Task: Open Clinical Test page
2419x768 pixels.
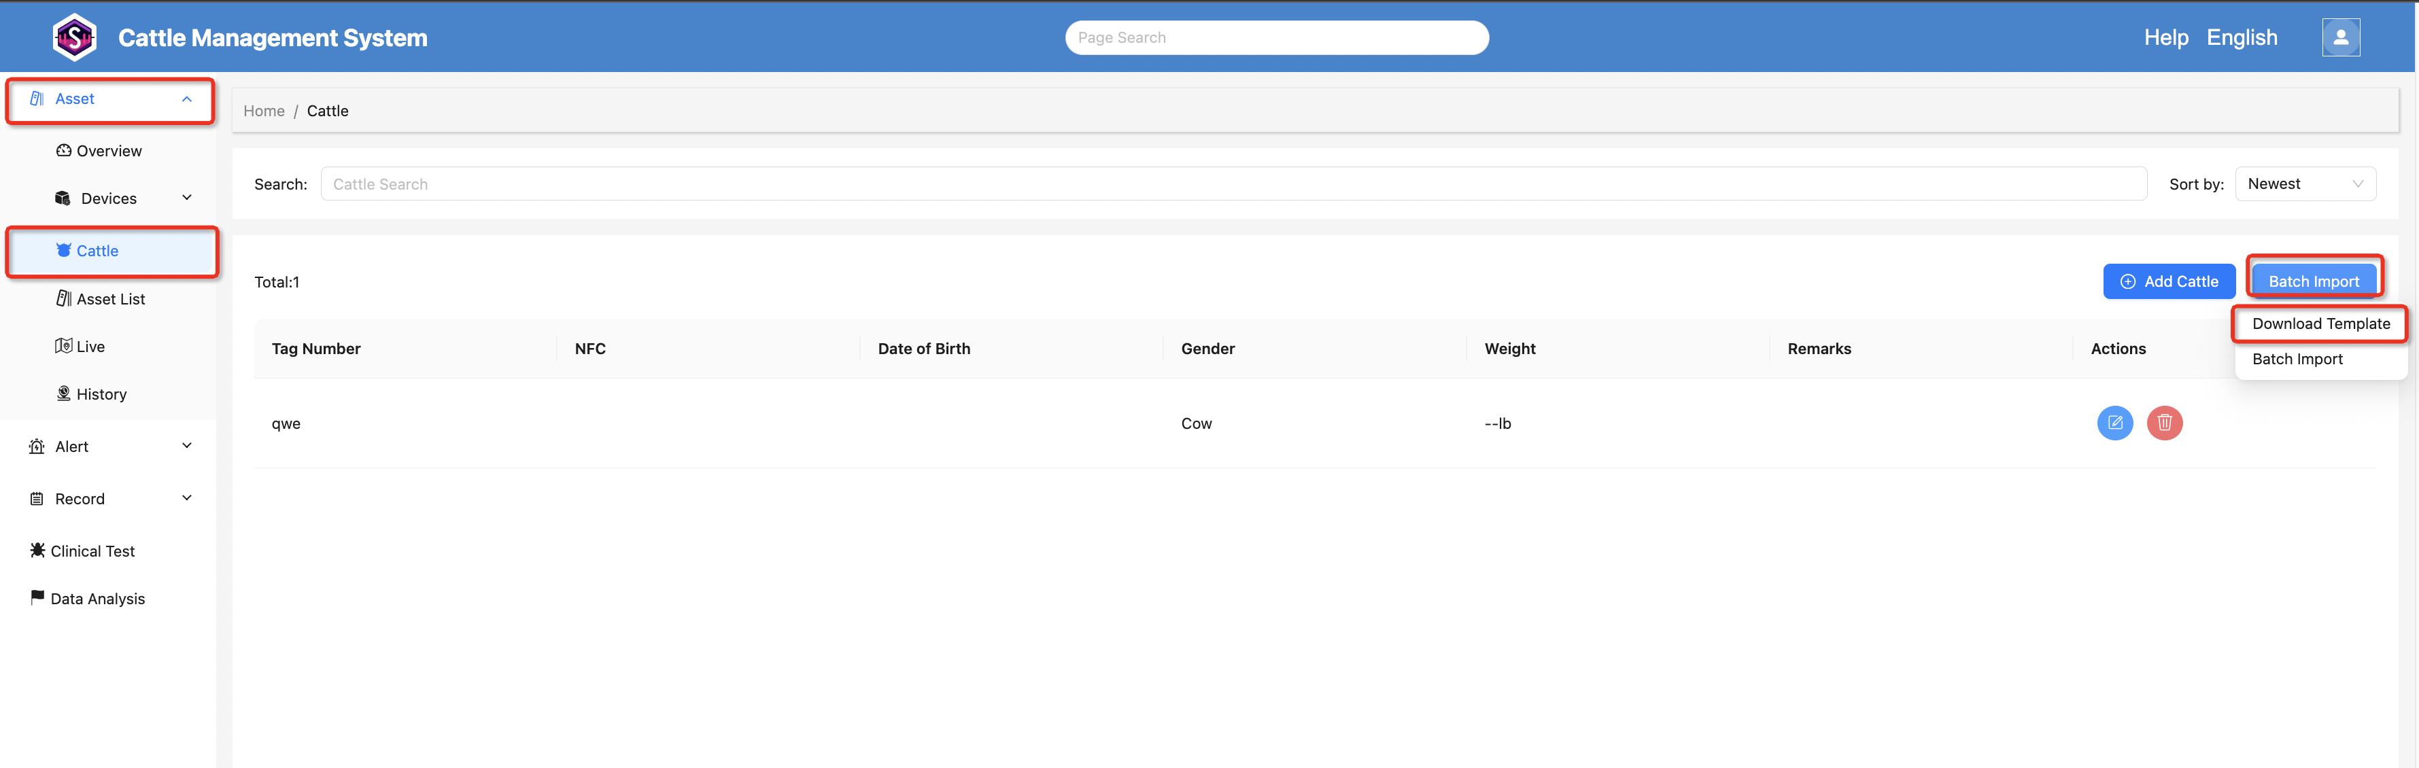Action: point(92,551)
